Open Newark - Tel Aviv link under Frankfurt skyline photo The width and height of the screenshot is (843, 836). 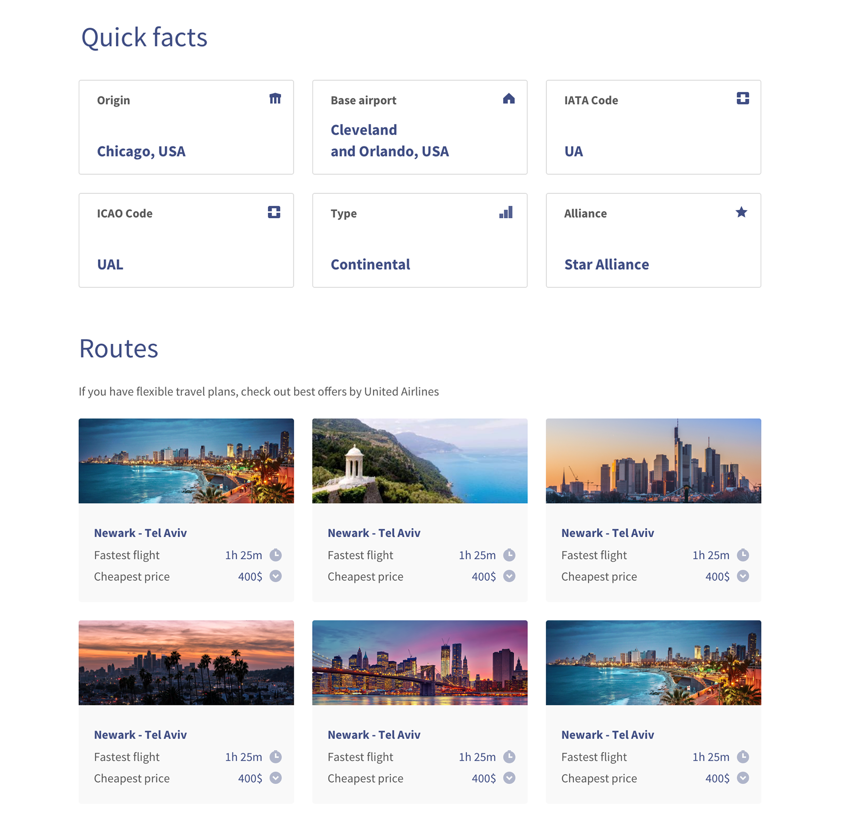coord(608,533)
